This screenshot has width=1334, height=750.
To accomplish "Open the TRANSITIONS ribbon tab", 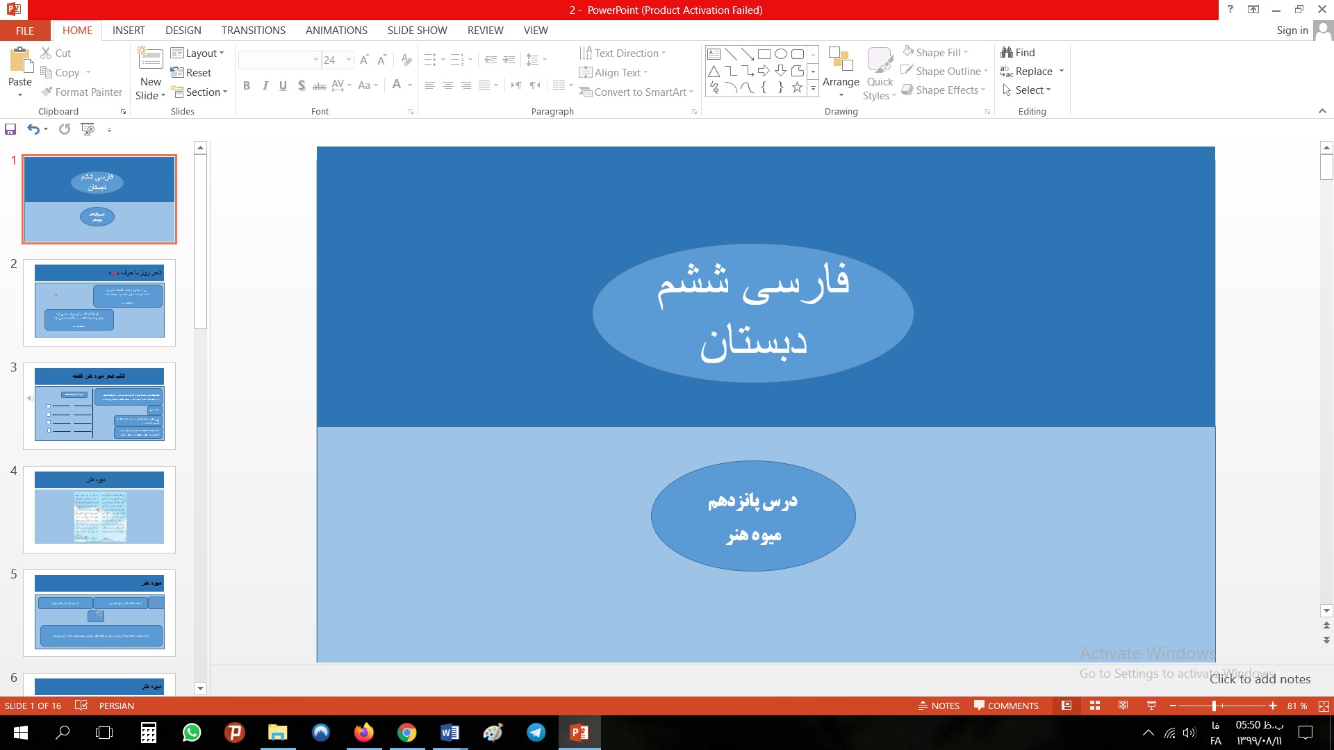I will point(253,31).
